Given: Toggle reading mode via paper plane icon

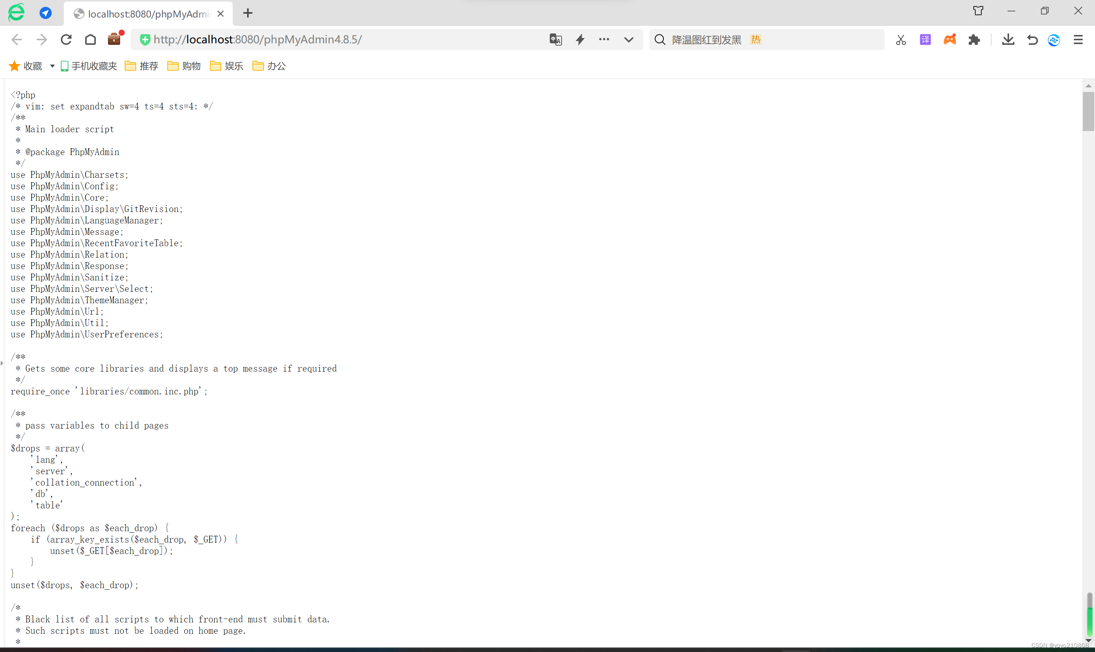Looking at the screenshot, I should click(x=46, y=13).
